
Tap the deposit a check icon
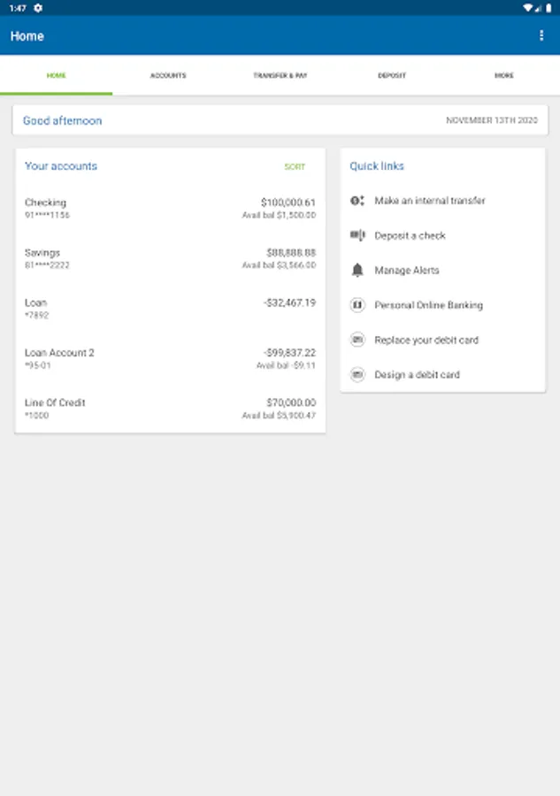coord(357,235)
